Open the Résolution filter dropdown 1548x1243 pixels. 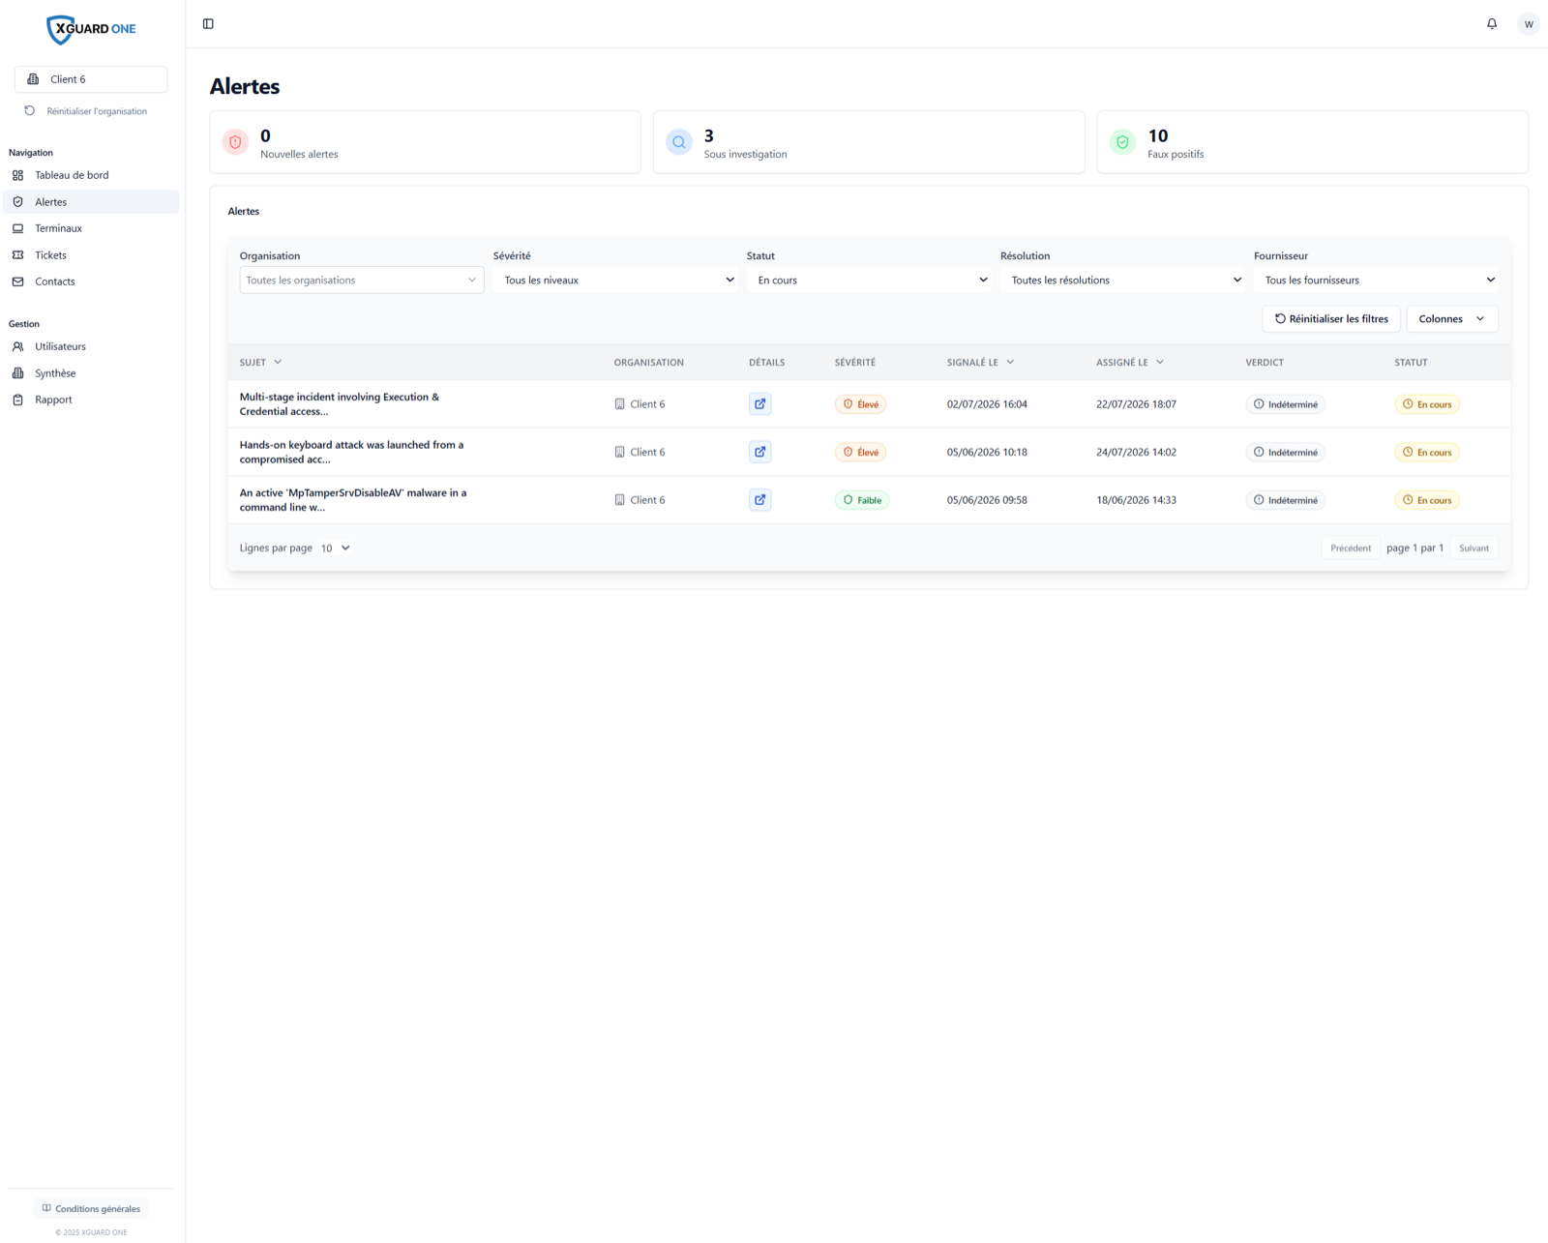click(1122, 281)
